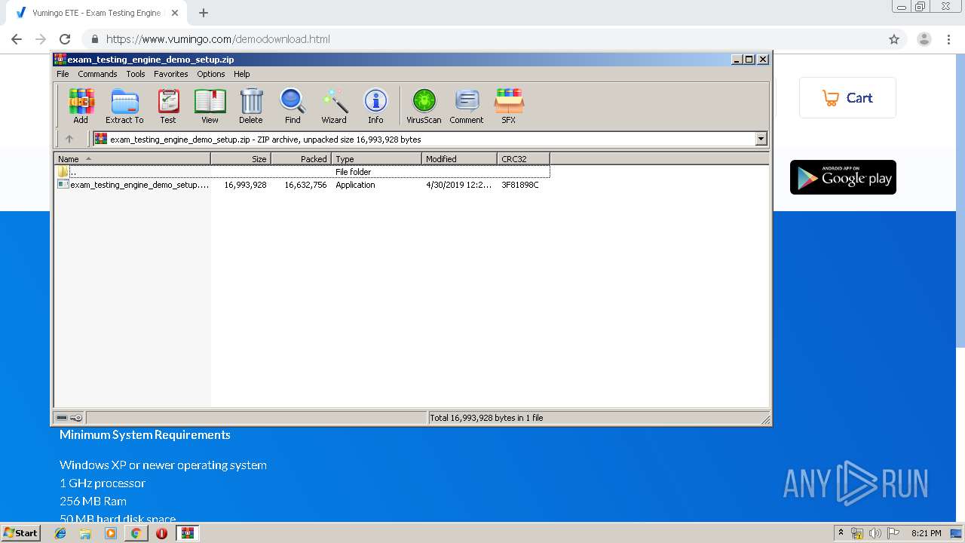Screen dimensions: 965x543
Task: Click the WinRAR title bar app icon
Action: [x=60, y=60]
